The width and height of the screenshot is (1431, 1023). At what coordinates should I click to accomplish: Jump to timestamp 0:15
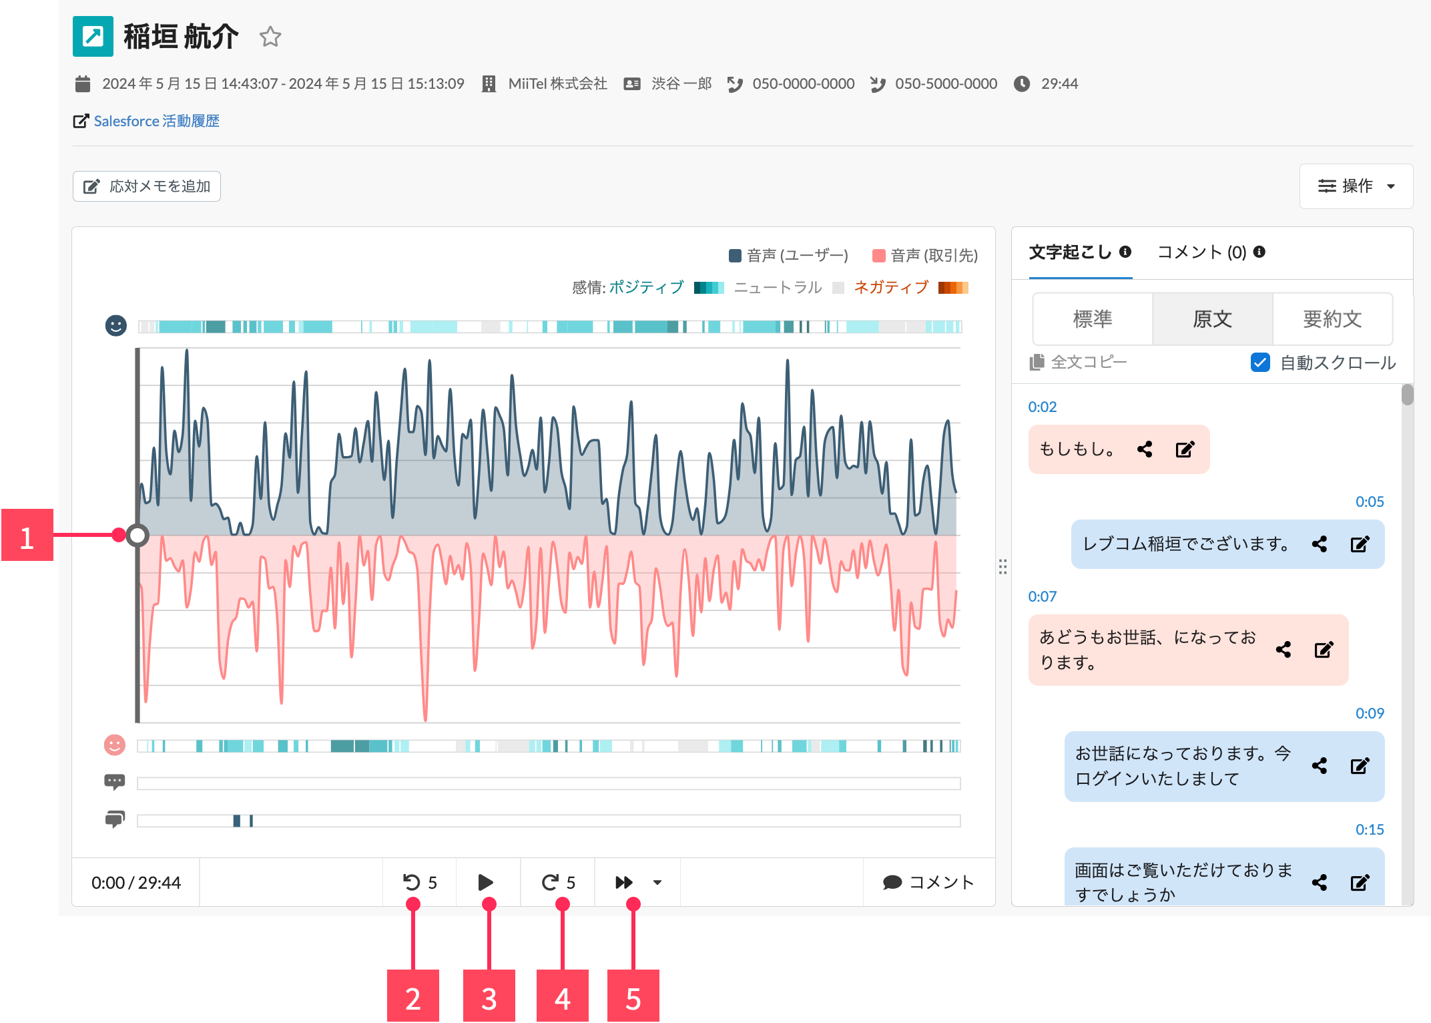tap(1370, 829)
